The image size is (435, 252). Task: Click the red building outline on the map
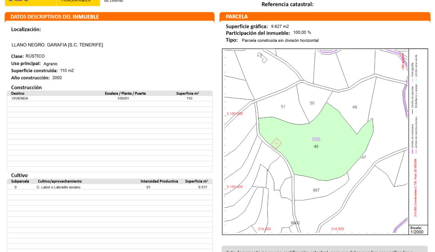(x=276, y=143)
